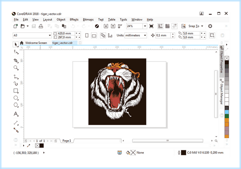The image size is (241, 169).
Task: Expand document palette flyout arrow
Action: tap(24, 145)
